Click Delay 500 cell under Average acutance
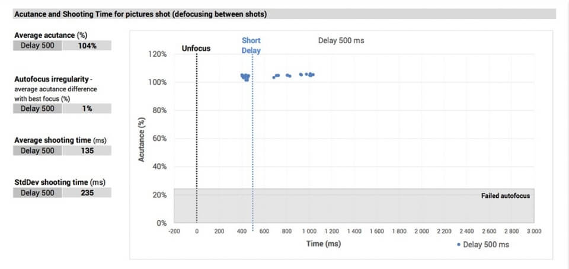The image size is (569, 269). click(37, 46)
